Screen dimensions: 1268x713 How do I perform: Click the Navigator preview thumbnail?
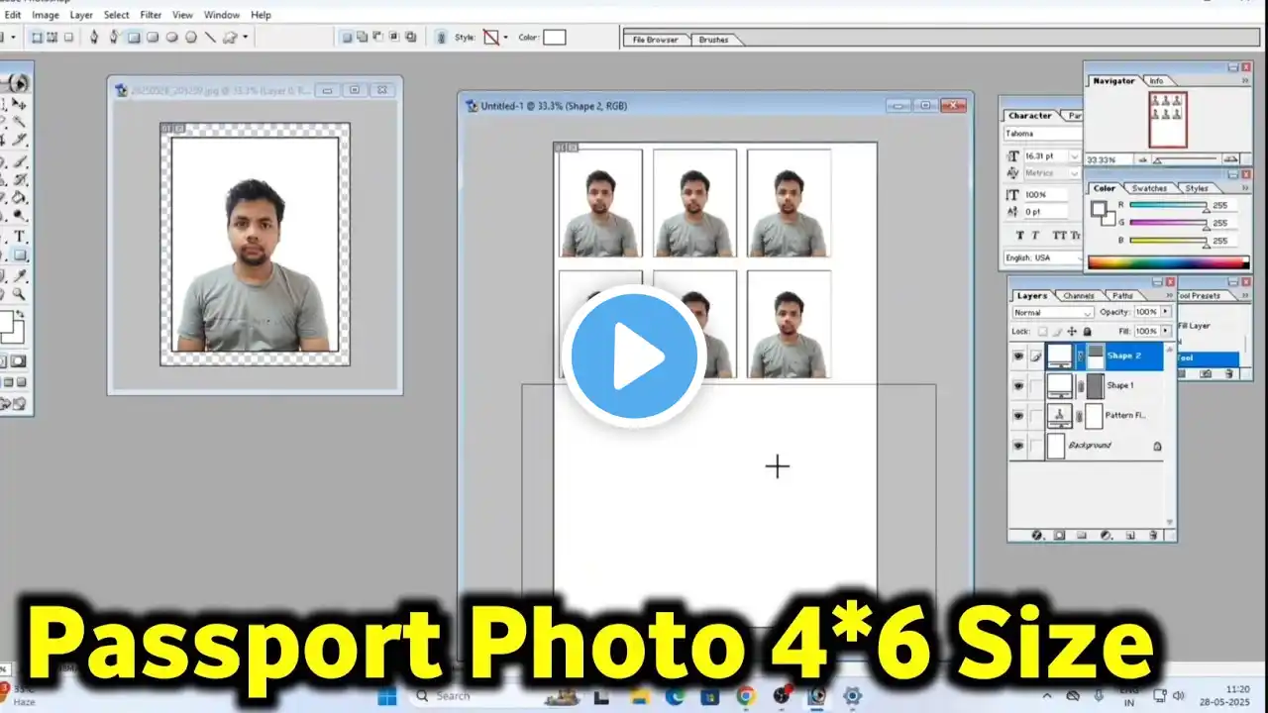click(x=1167, y=120)
